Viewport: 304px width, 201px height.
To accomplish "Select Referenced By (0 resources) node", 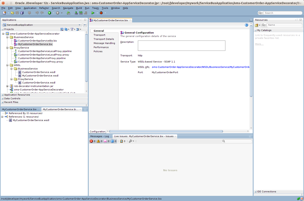I will (26, 113).
